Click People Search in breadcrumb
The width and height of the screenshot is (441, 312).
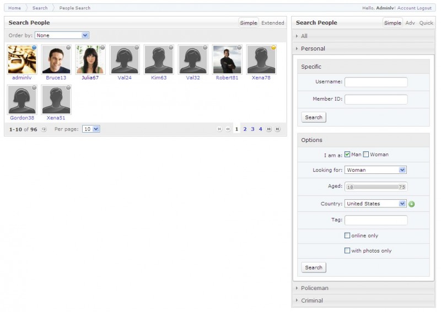(75, 8)
